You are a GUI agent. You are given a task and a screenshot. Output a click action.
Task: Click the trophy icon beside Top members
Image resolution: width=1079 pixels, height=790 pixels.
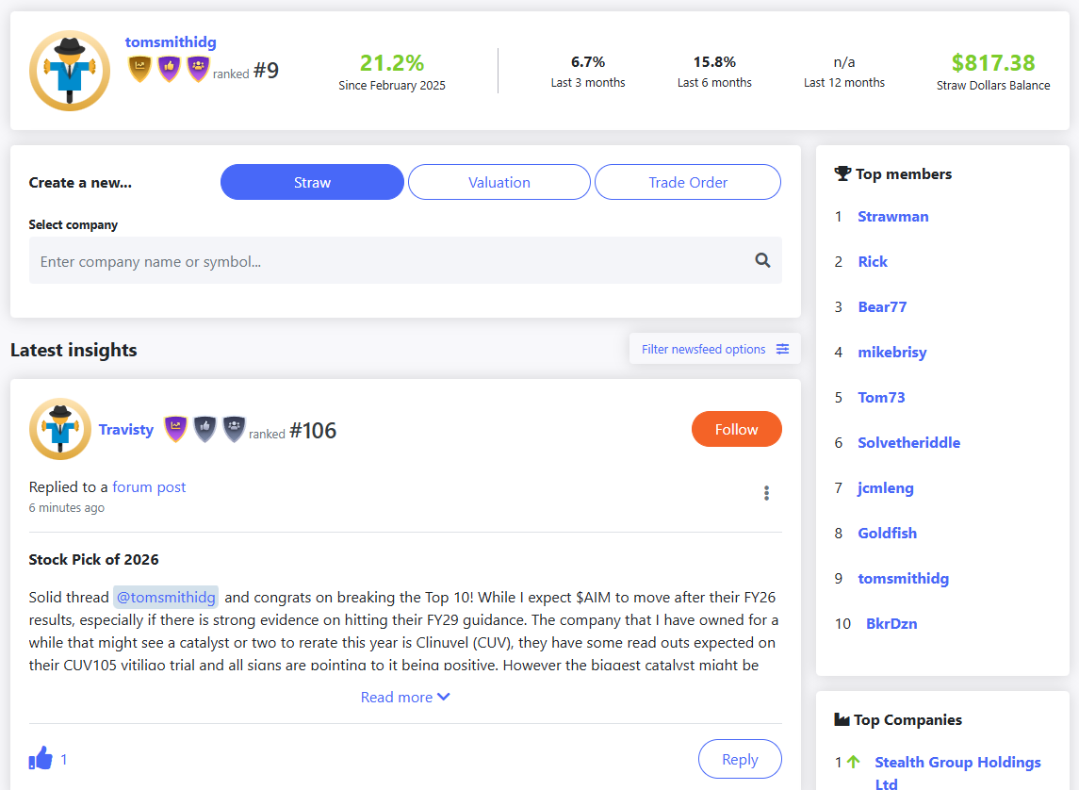pos(842,173)
